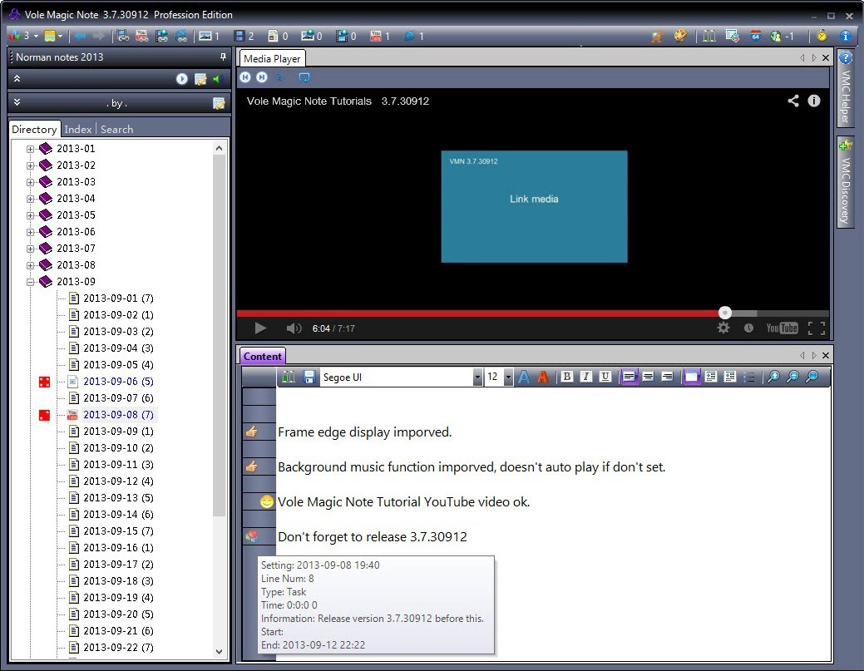
Task: Click the video progress slider handle
Action: (725, 313)
